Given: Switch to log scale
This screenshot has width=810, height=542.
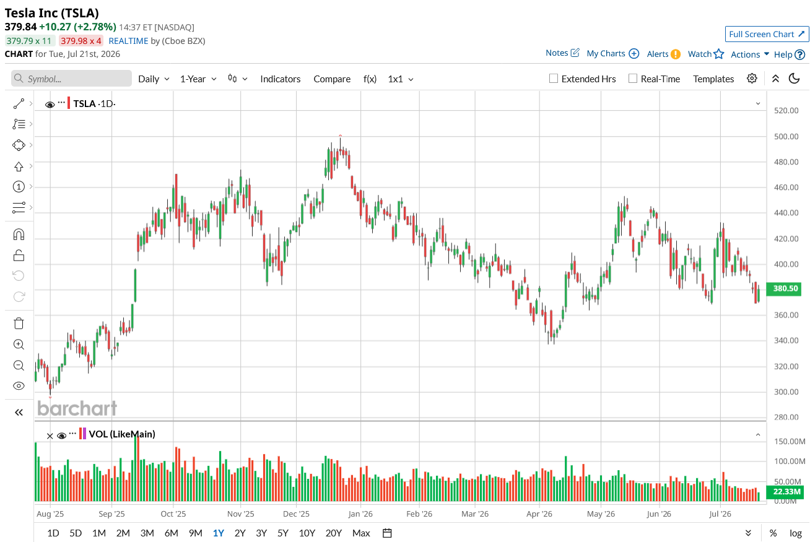Looking at the screenshot, I should [x=795, y=533].
